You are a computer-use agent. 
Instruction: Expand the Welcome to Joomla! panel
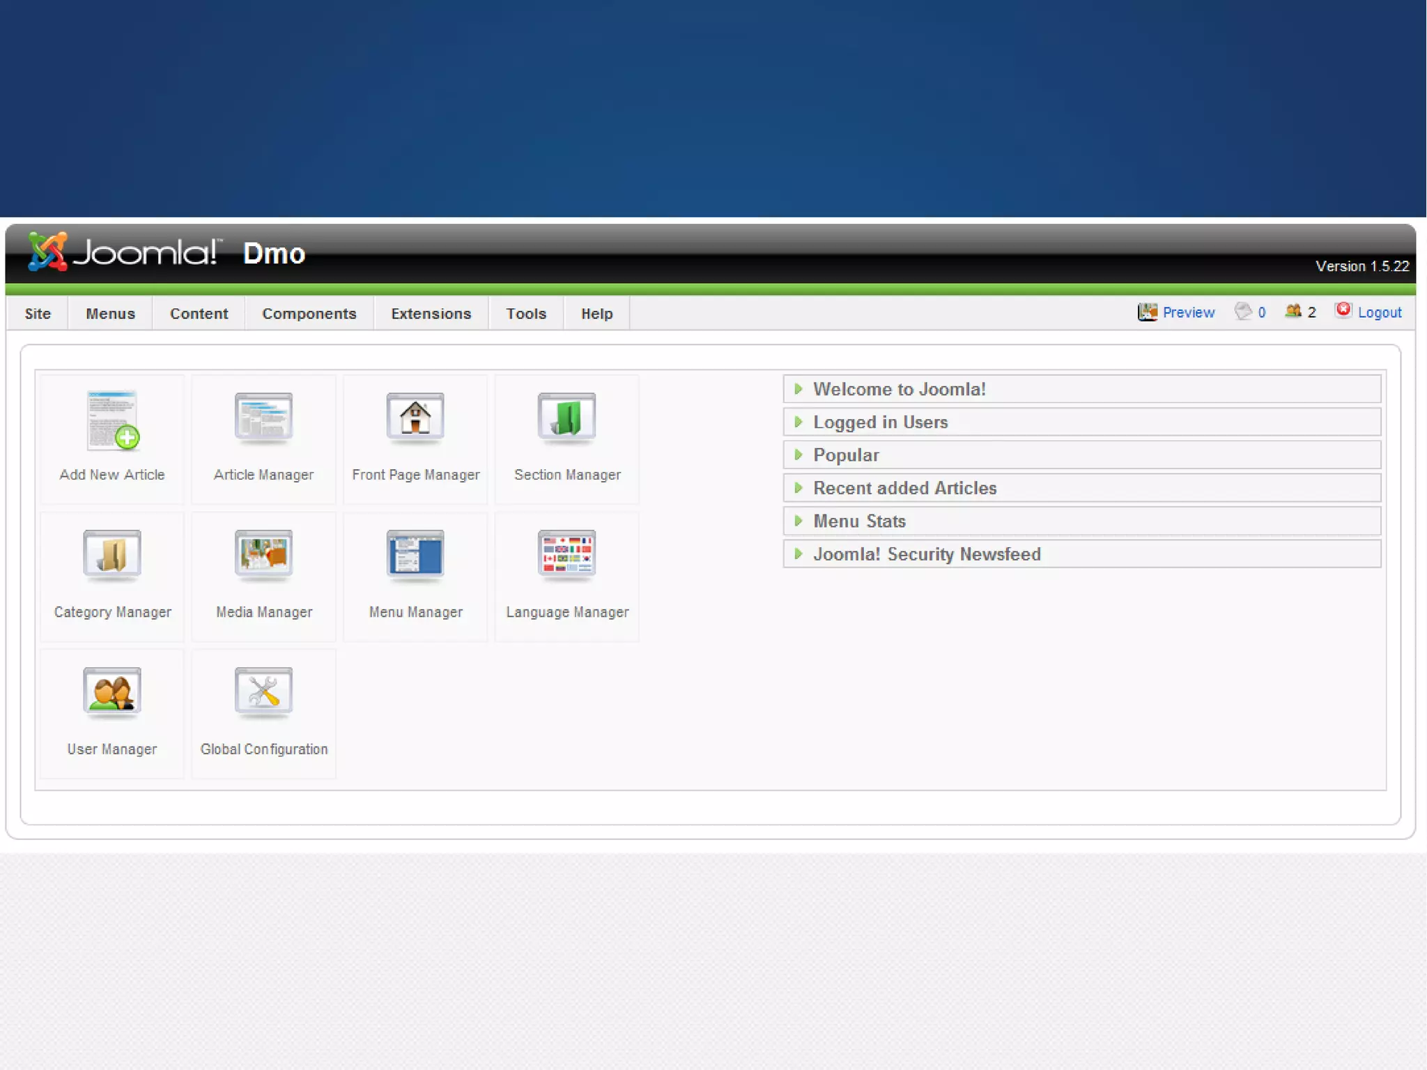899,389
